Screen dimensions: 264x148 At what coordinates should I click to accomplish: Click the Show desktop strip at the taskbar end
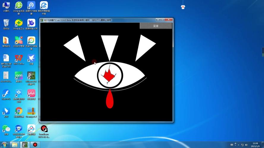point(263,145)
